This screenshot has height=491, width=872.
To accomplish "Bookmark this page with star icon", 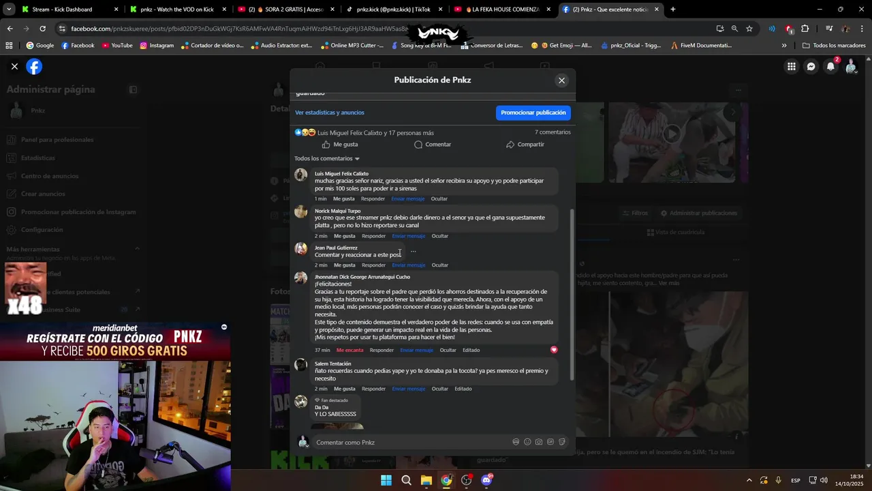I will click(749, 29).
